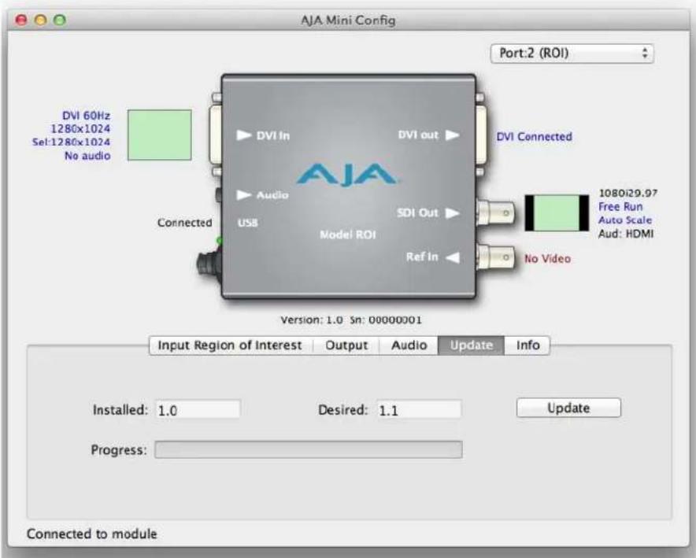Click the SDI Out BNC connector
This screenshot has height=558, width=696.
coord(496,213)
